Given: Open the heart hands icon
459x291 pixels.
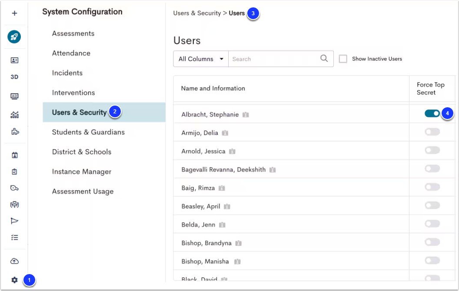Looking at the screenshot, I should point(14,205).
